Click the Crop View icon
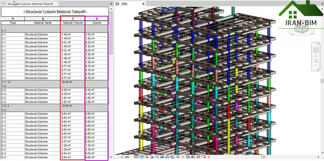The width and height of the screenshot is (324, 161). [163, 157]
